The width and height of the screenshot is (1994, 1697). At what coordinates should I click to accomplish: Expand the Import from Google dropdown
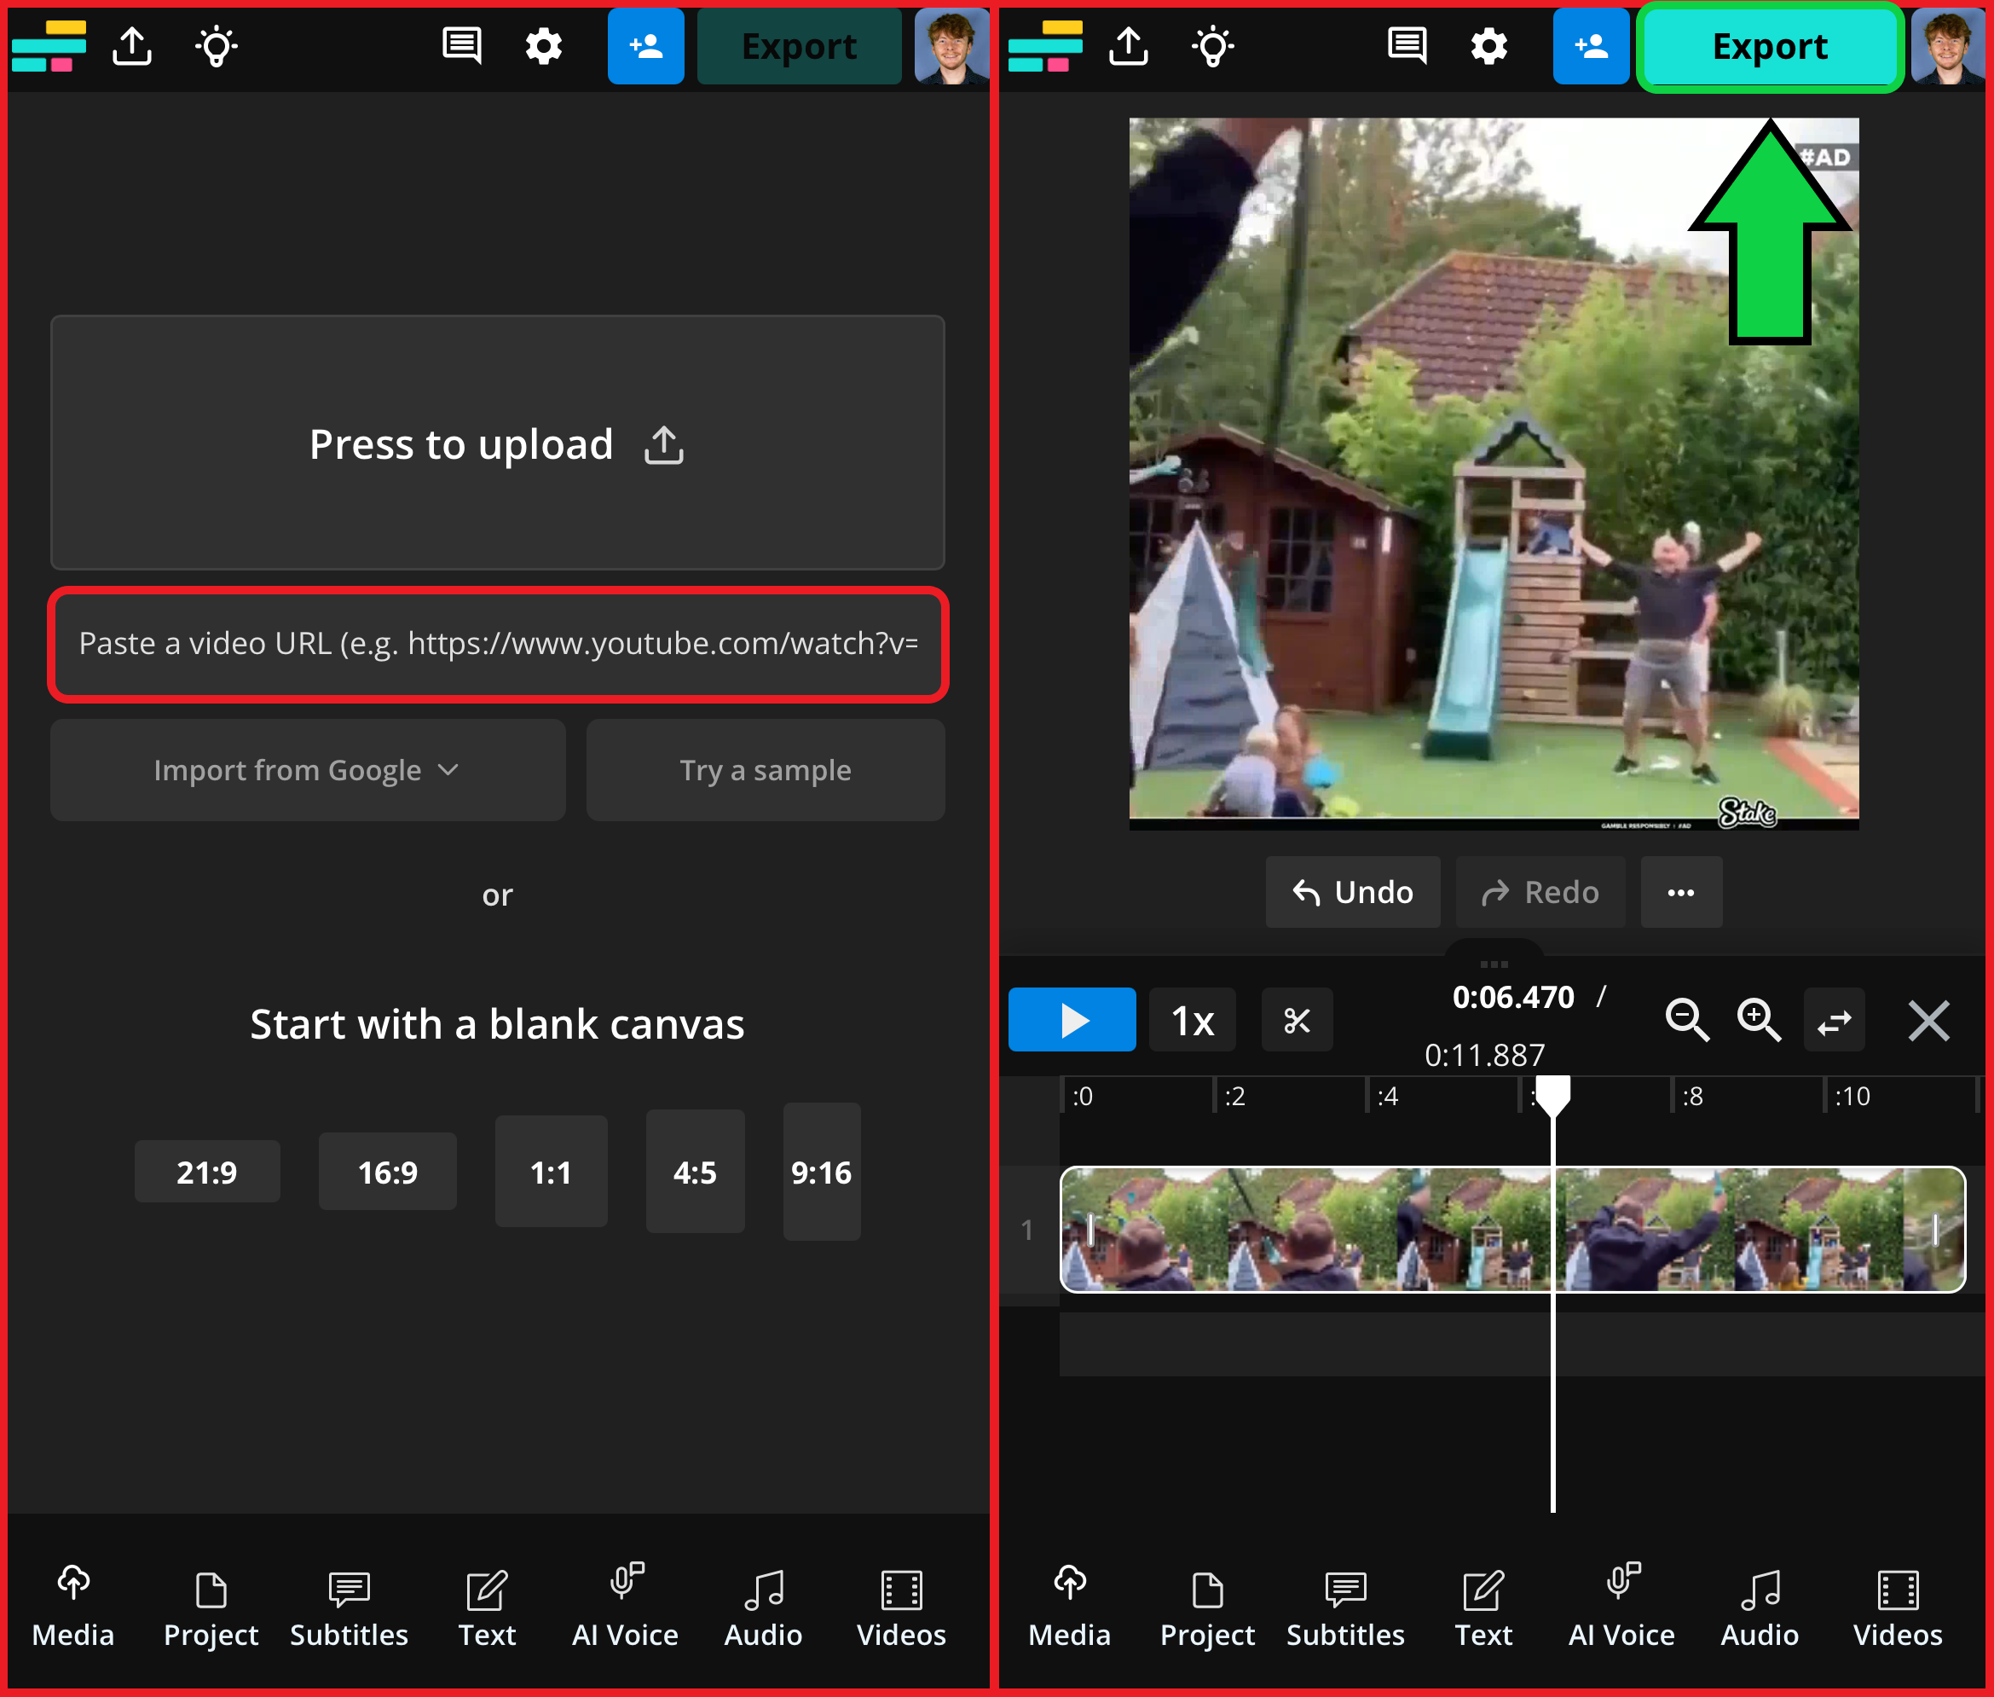(x=308, y=769)
